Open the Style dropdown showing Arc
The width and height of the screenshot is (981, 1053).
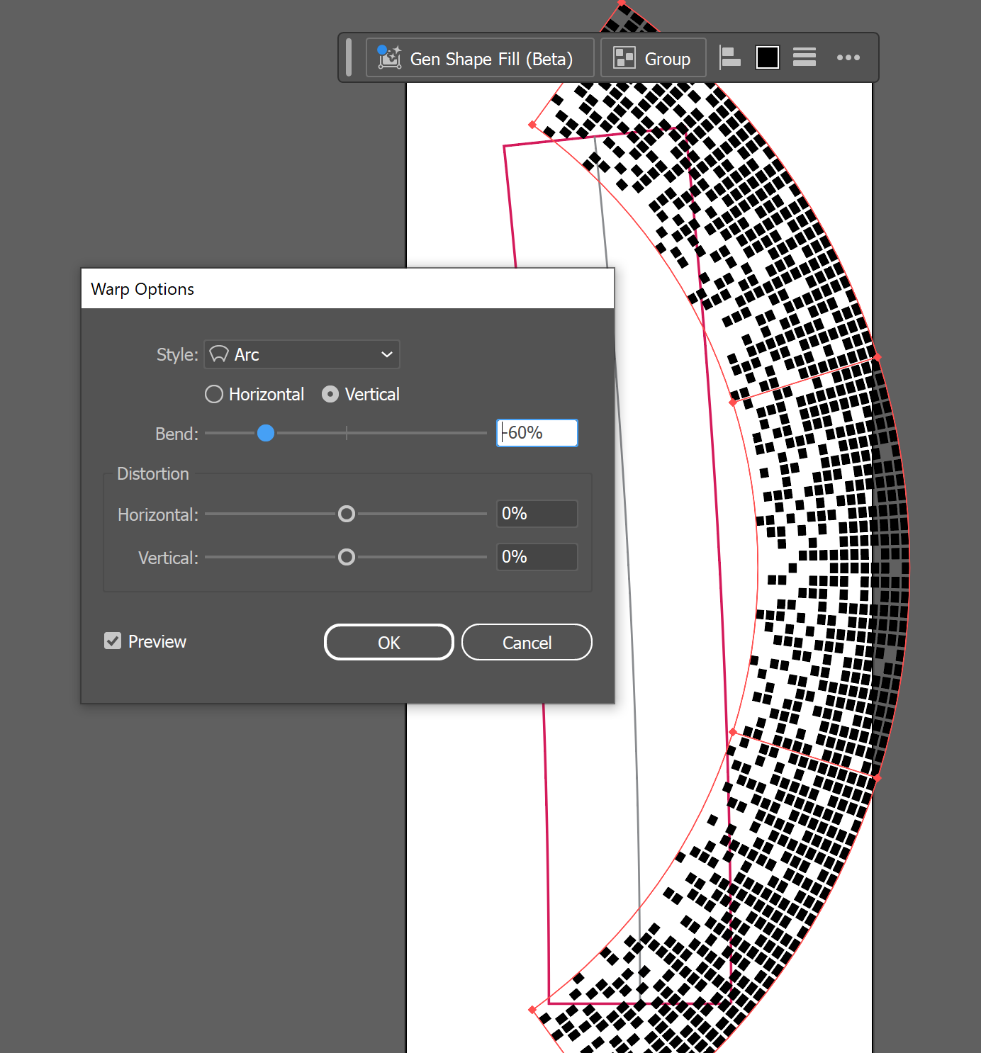tap(302, 354)
